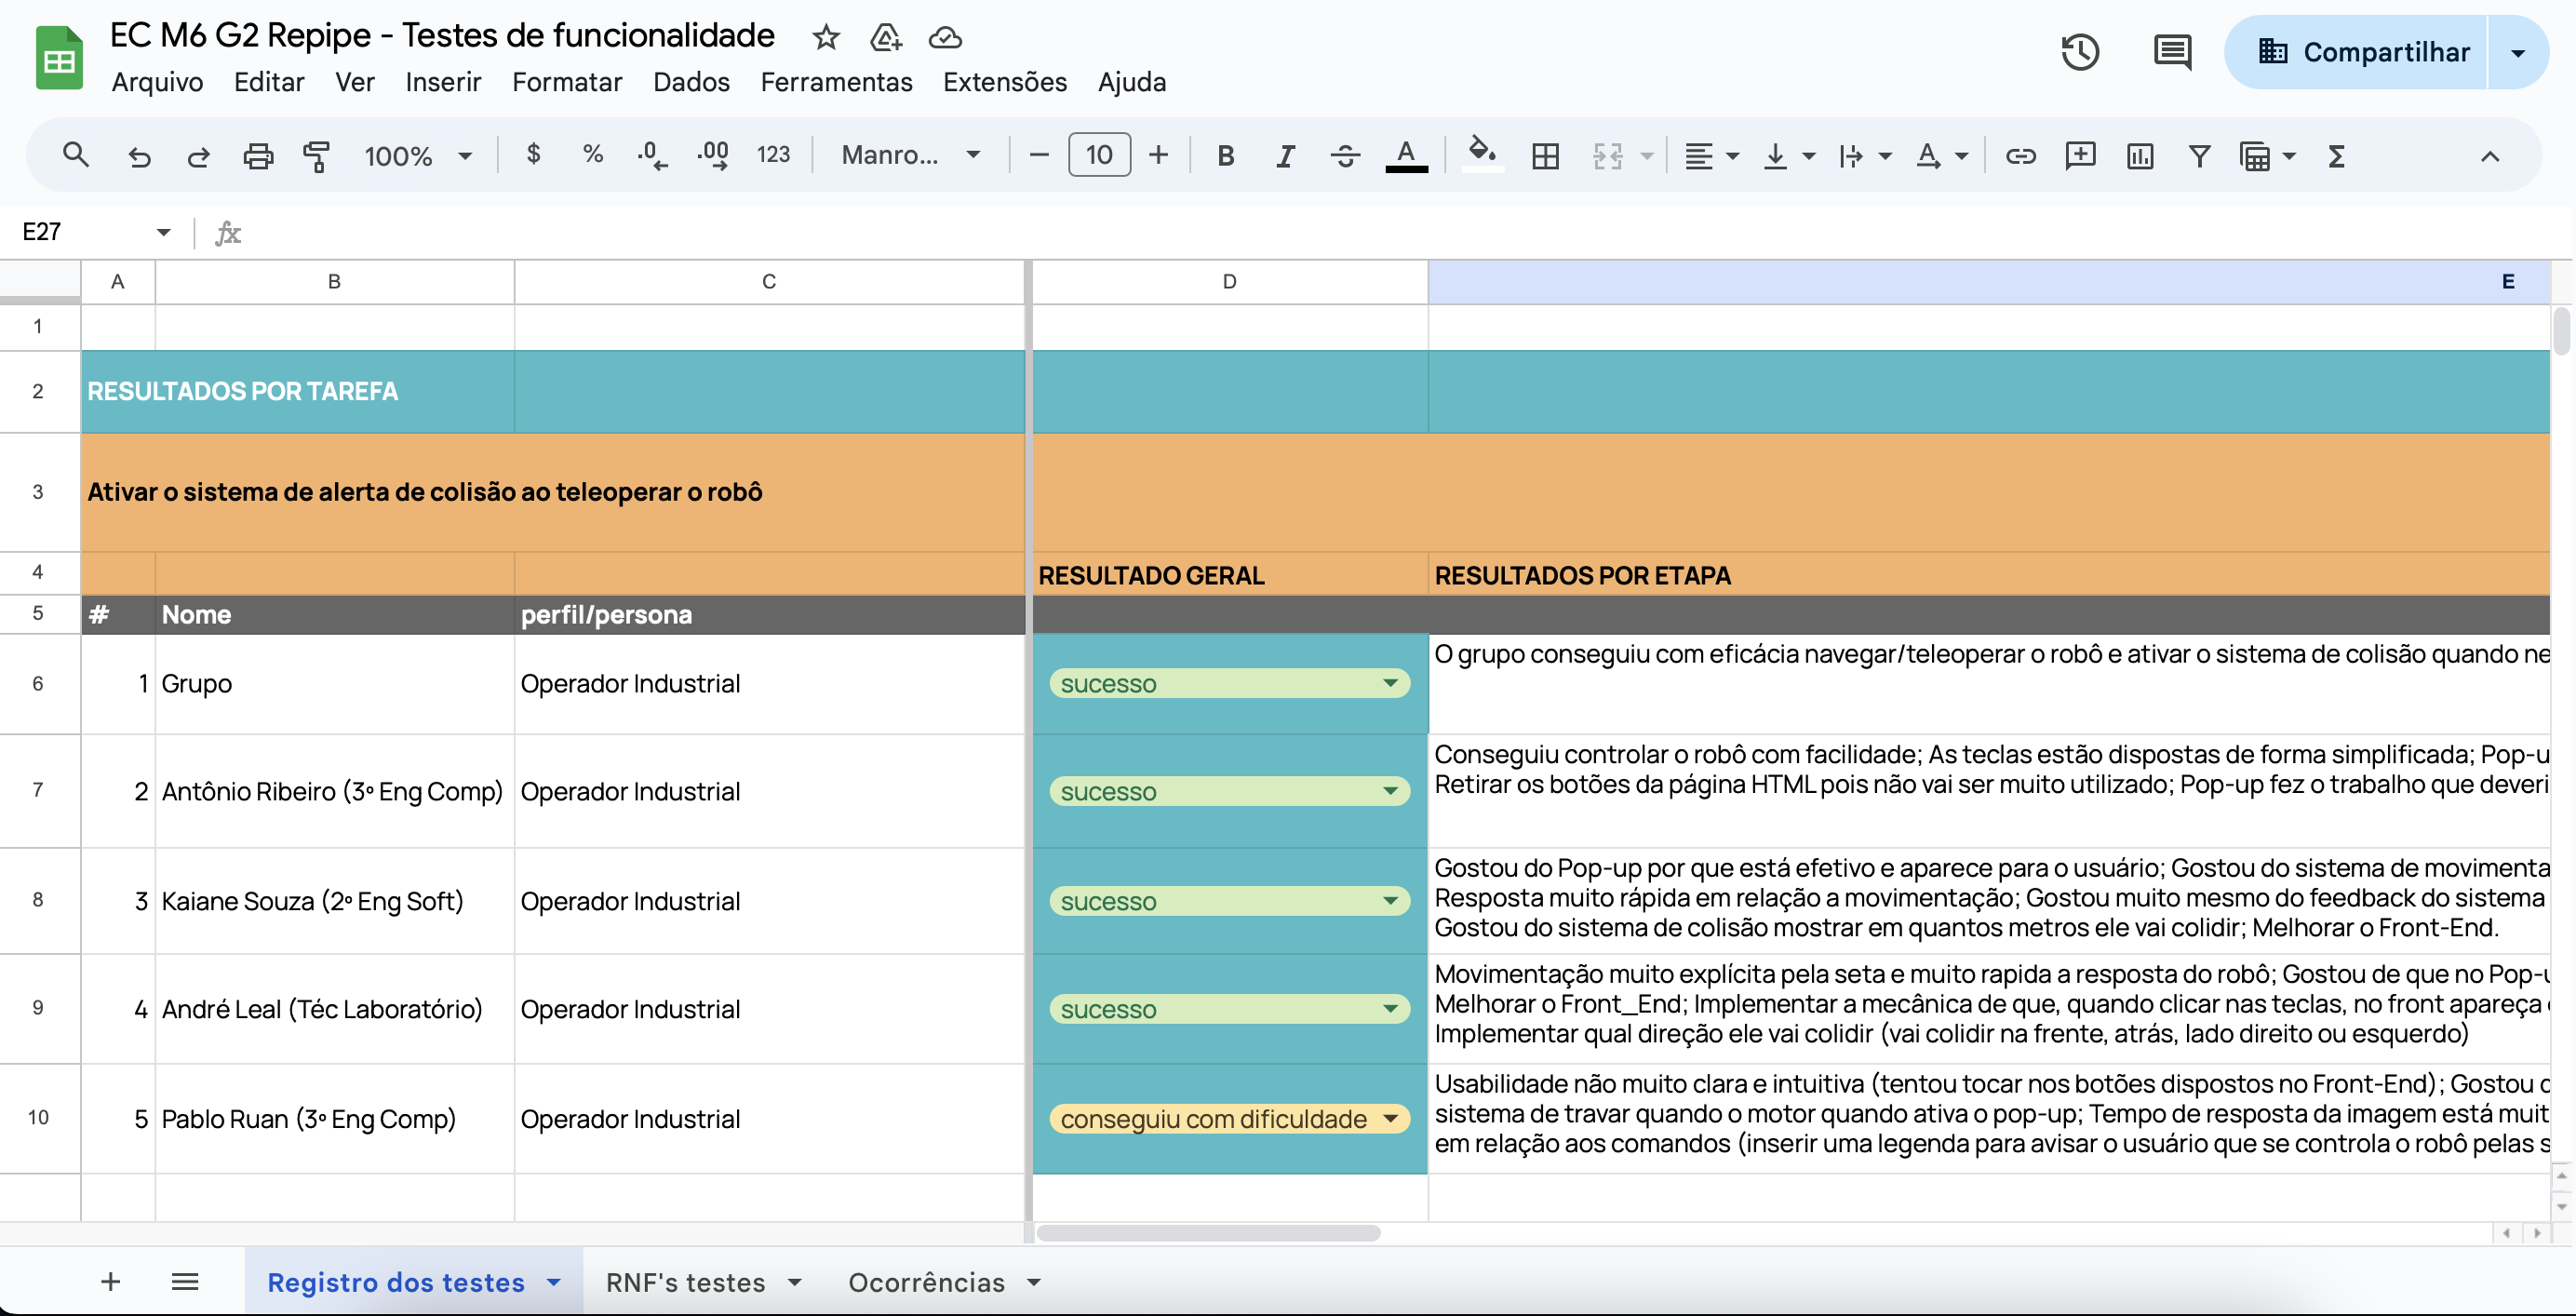
Task: Open the all sheets list icon
Action: tap(185, 1281)
